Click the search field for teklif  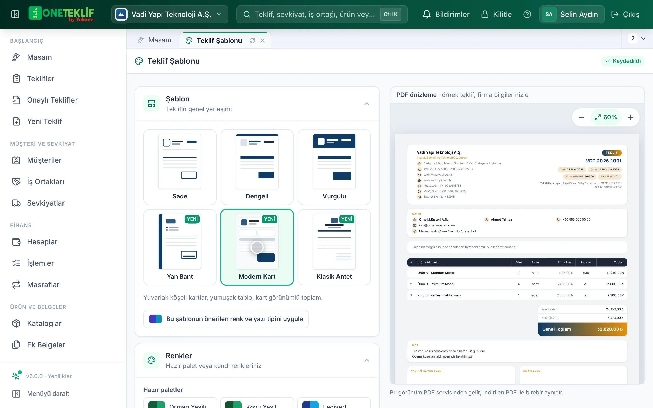click(x=322, y=14)
